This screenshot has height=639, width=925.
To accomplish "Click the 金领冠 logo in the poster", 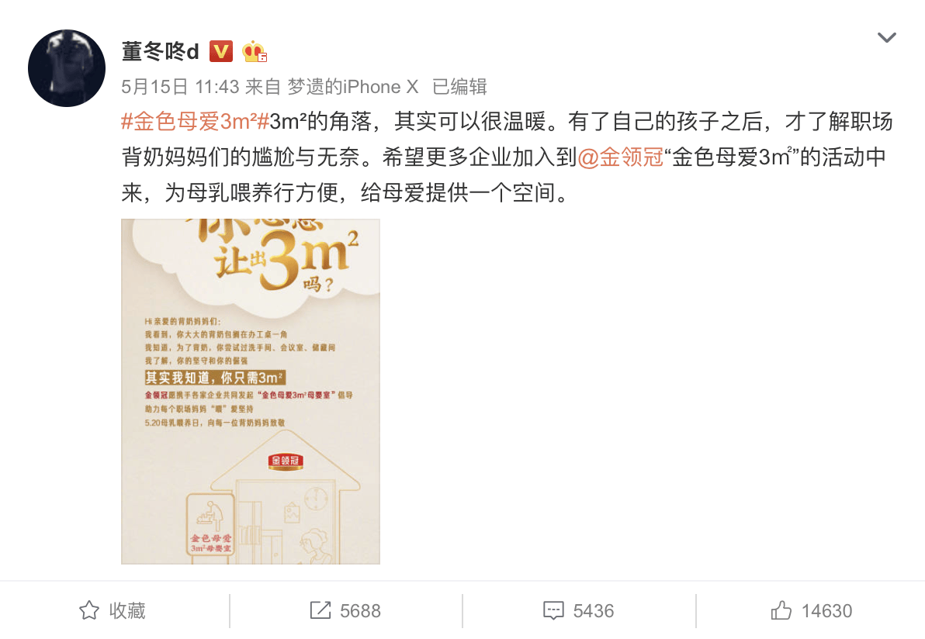I will [286, 461].
